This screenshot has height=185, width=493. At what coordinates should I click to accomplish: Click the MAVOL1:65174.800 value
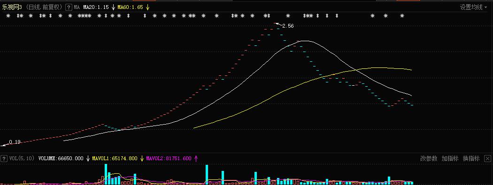[x=115, y=158]
